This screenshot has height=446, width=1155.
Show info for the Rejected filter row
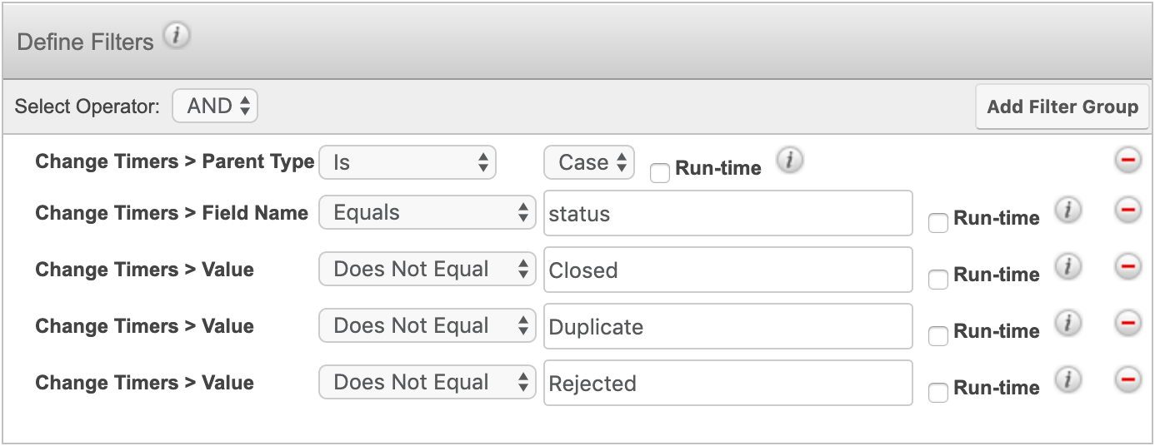(1067, 381)
